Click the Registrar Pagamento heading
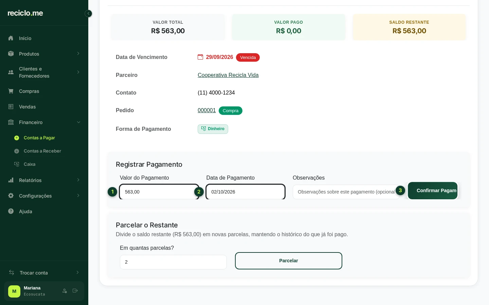Viewport: 489px width, 305px height. (149, 164)
